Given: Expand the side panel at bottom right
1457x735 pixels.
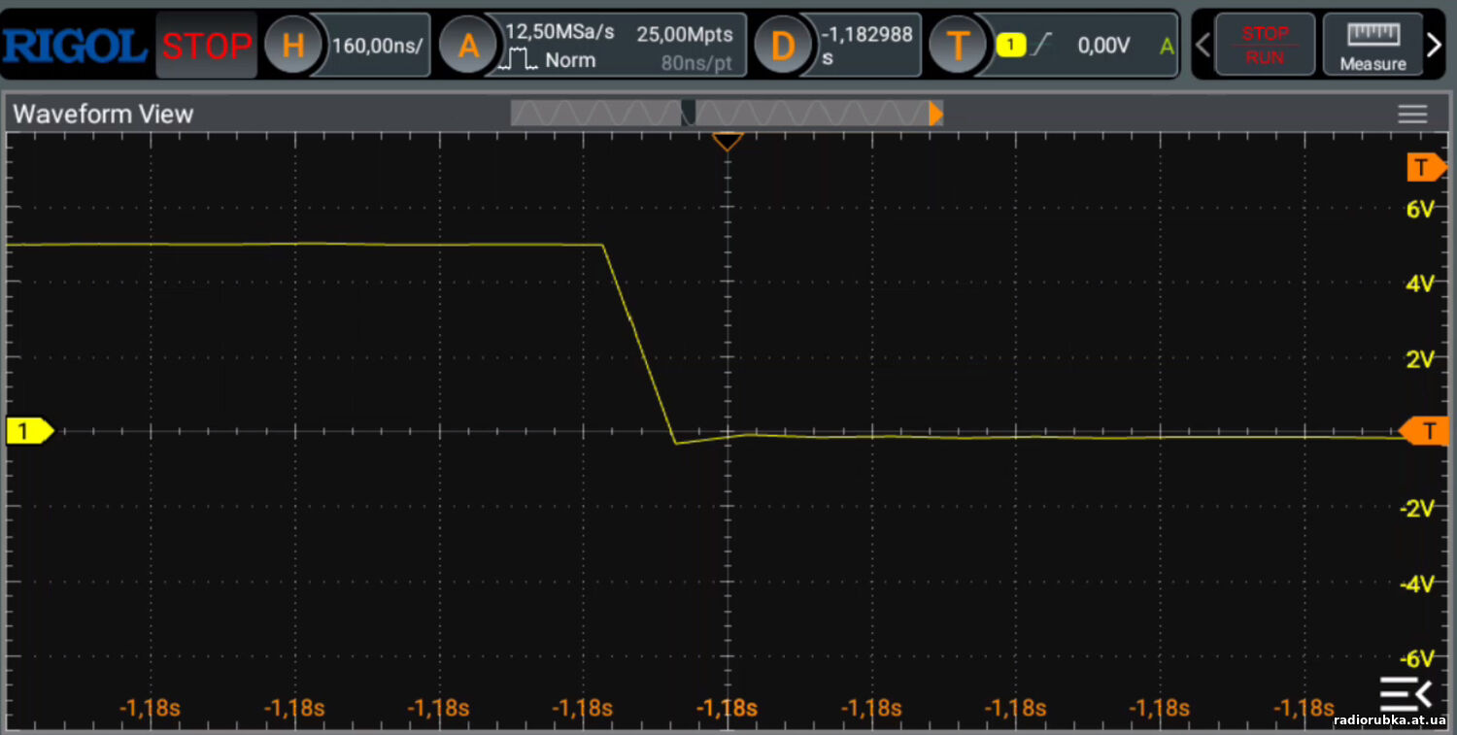Looking at the screenshot, I should [1406, 694].
